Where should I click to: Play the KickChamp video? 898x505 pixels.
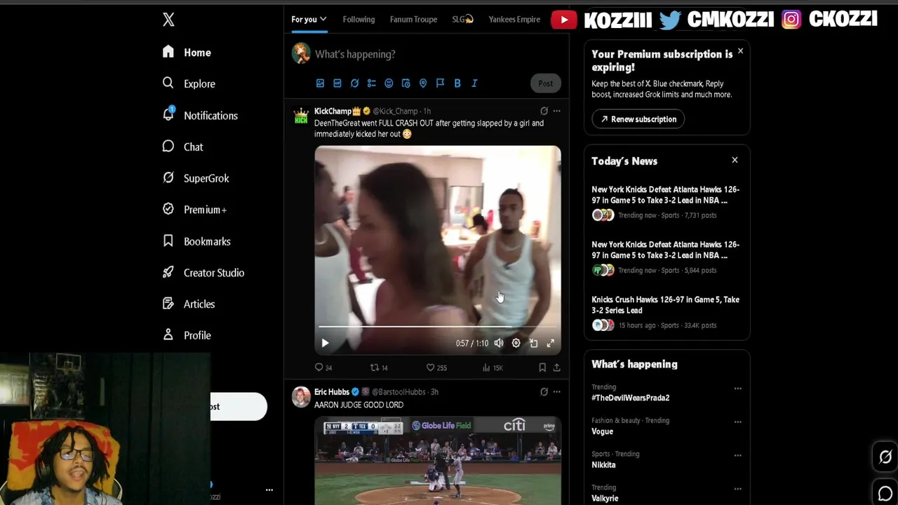click(x=325, y=343)
